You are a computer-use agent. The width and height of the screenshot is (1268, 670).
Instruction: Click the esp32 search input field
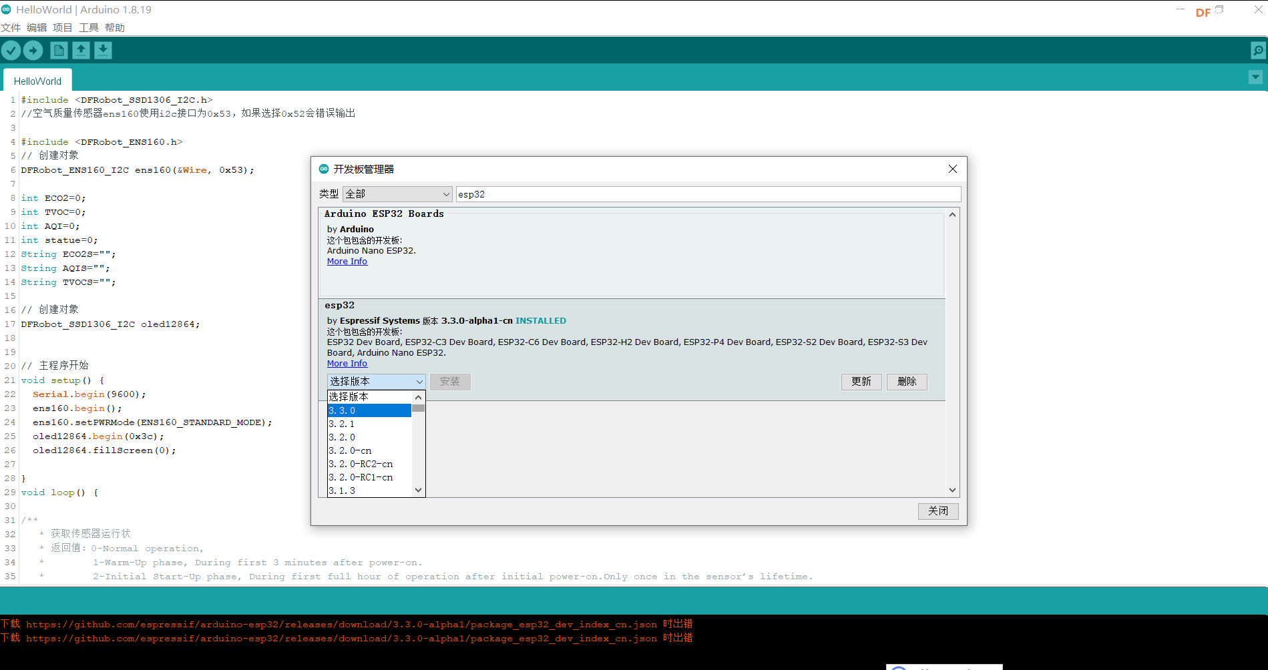[708, 194]
